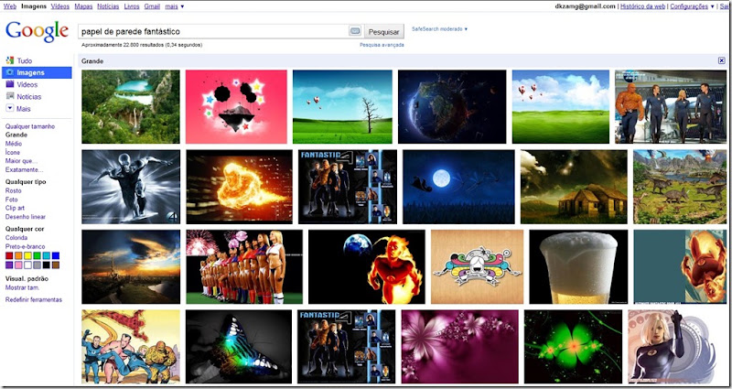Go to Web in the top navigation bar
This screenshot has height=389, width=732.
click(10, 6)
